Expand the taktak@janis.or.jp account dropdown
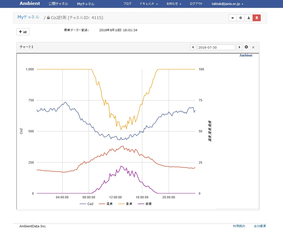283x236 pixels. pos(227,4)
